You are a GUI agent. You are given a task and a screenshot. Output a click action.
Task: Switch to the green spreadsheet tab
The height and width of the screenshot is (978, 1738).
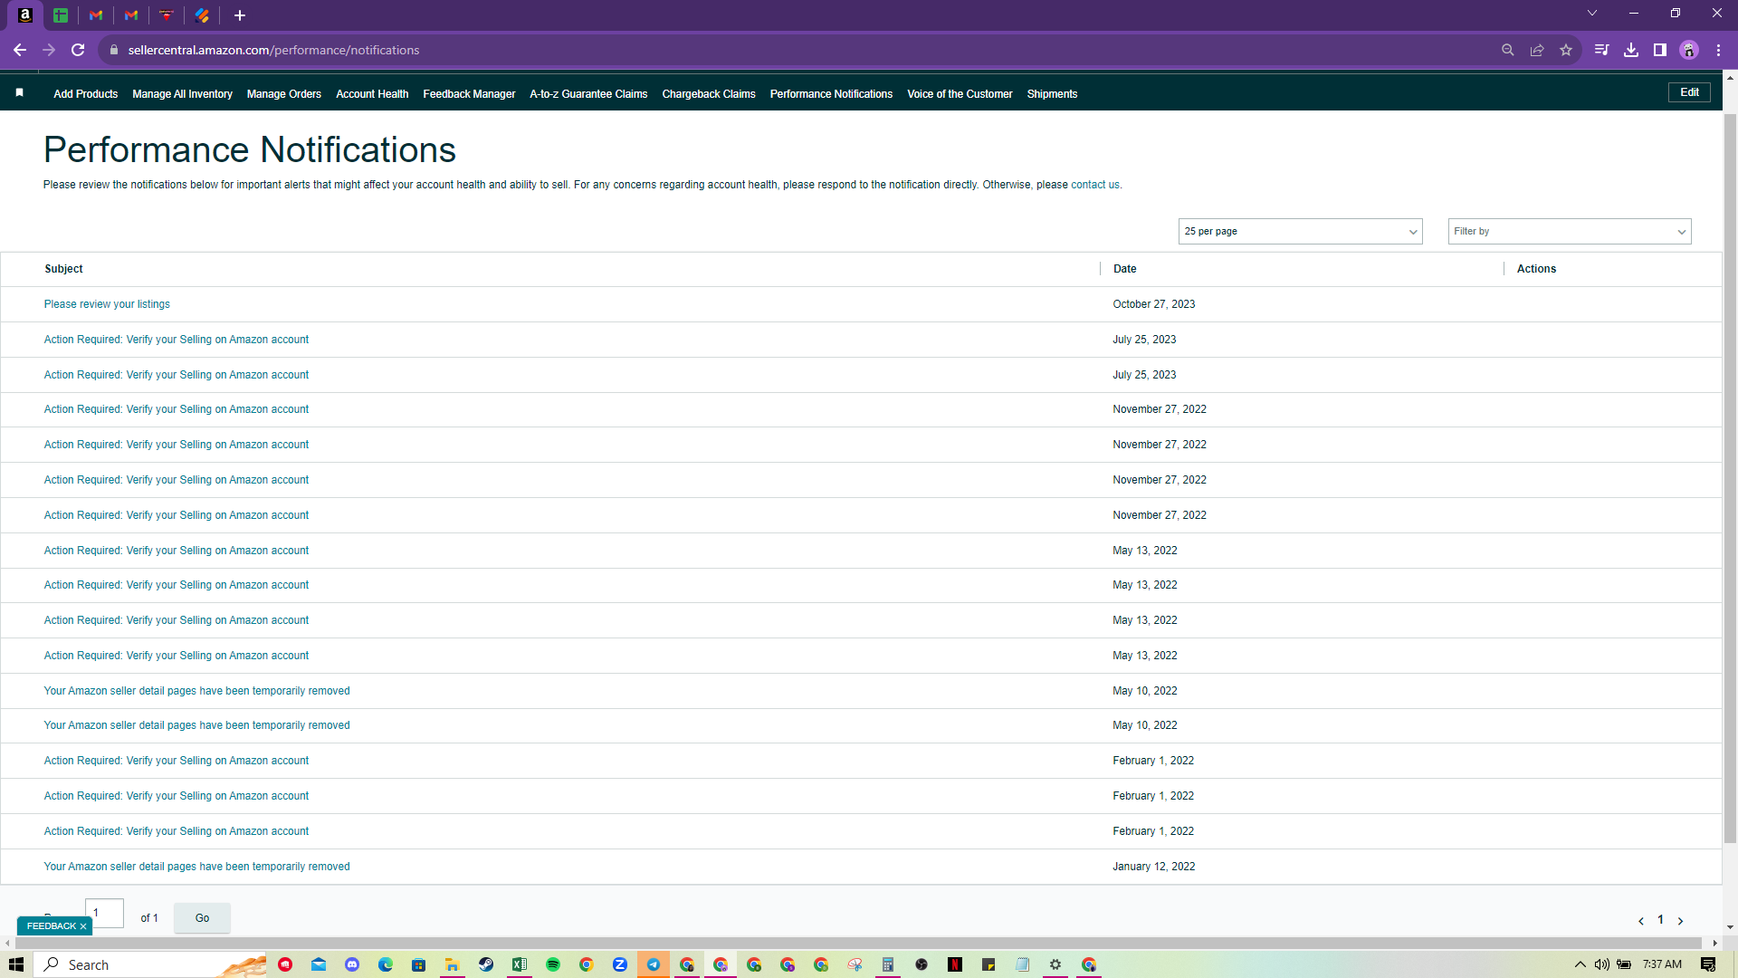pos(61,15)
